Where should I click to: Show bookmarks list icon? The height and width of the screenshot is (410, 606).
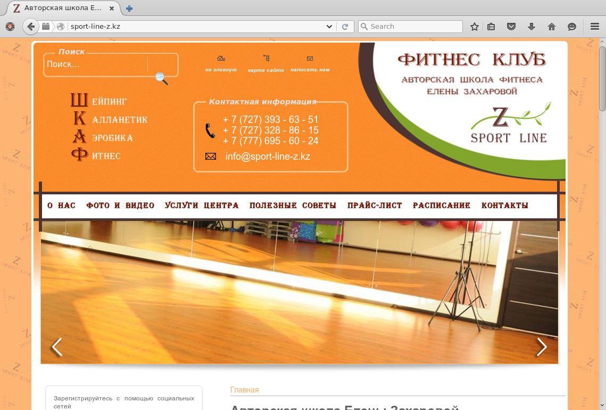click(491, 26)
